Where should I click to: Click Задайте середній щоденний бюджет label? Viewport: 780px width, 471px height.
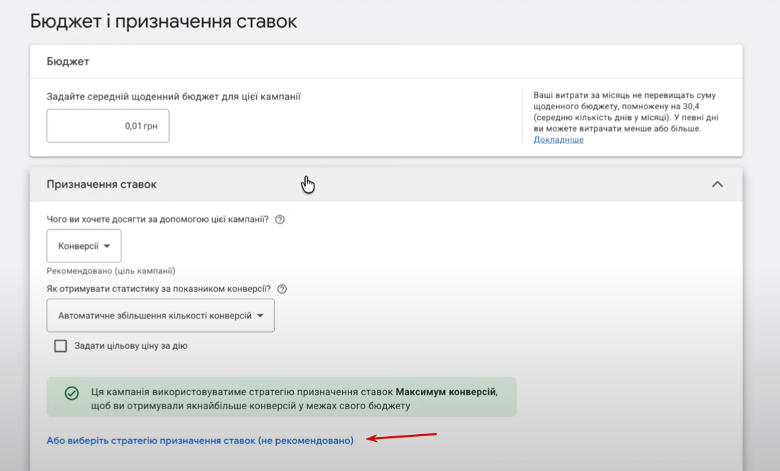[174, 96]
